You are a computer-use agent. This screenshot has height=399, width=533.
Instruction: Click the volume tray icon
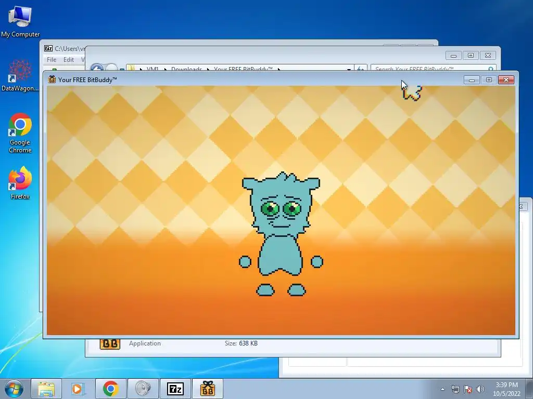480,389
